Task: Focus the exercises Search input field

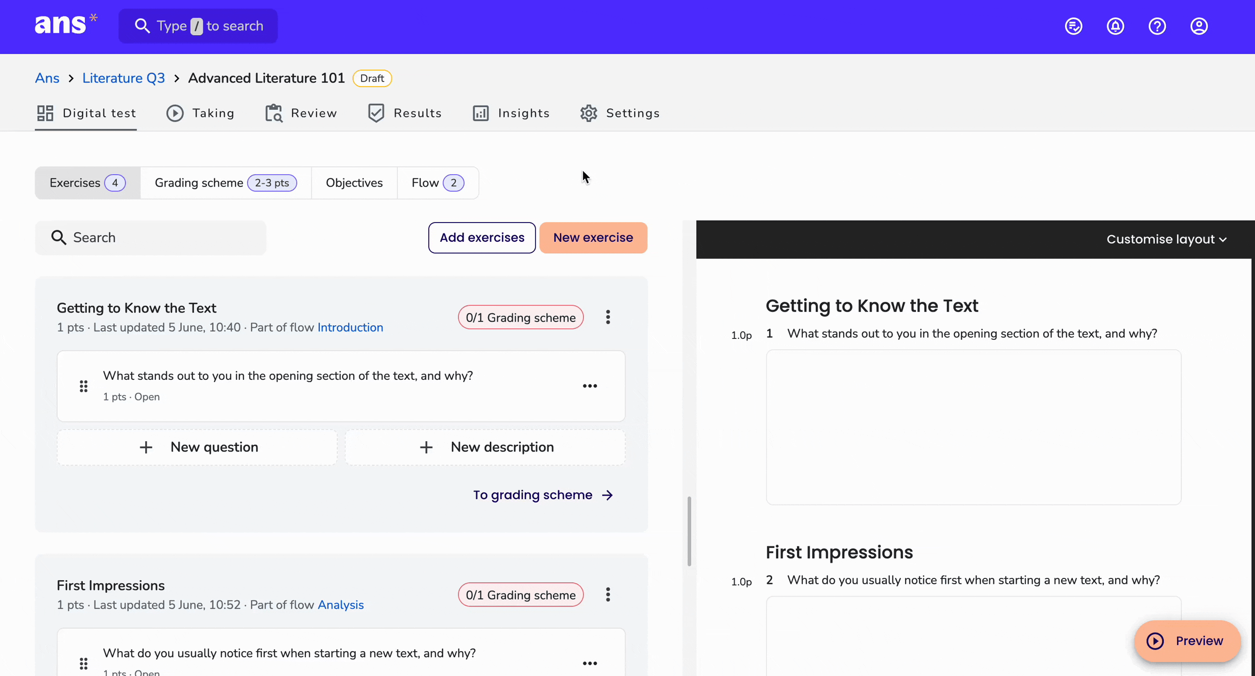Action: click(151, 238)
